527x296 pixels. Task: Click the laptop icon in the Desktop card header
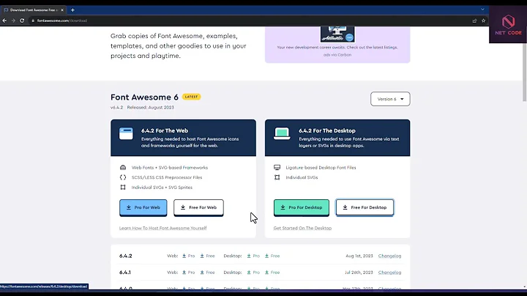click(x=282, y=134)
